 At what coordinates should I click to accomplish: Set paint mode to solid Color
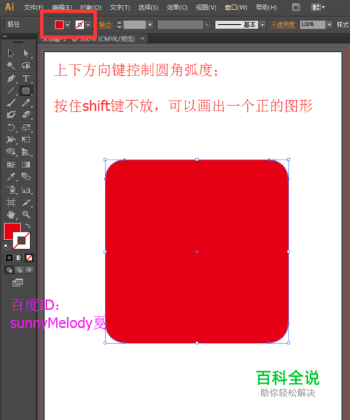9,258
